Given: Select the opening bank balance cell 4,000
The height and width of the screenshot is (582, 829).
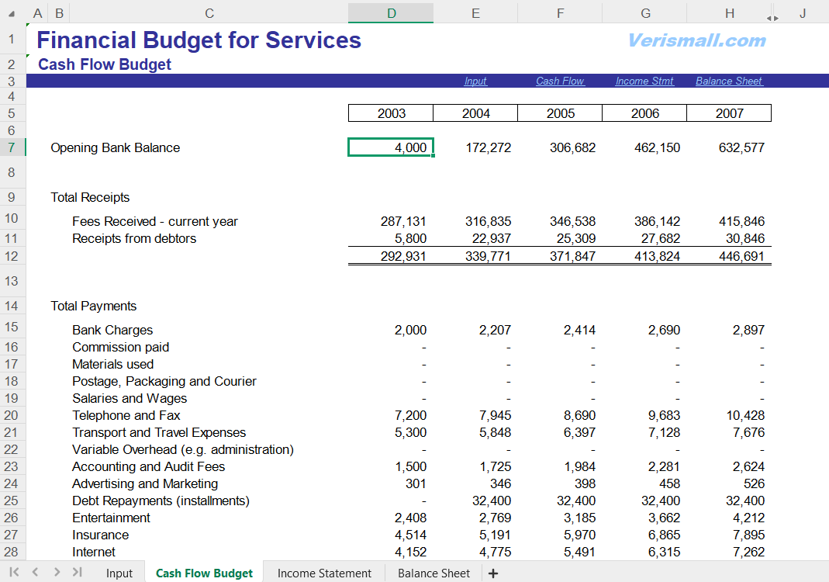Looking at the screenshot, I should pyautogui.click(x=391, y=147).
